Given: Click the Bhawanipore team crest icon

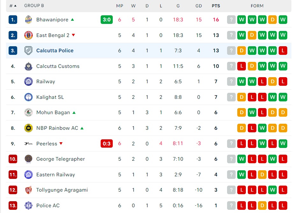Looking at the screenshot, I should tap(28, 20).
